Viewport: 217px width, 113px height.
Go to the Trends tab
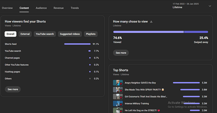point(75,8)
